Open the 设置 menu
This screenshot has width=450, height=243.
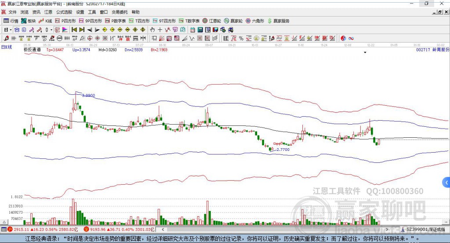click(80, 12)
